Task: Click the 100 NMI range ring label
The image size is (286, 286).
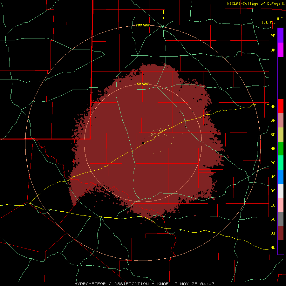Action: pyautogui.click(x=143, y=25)
